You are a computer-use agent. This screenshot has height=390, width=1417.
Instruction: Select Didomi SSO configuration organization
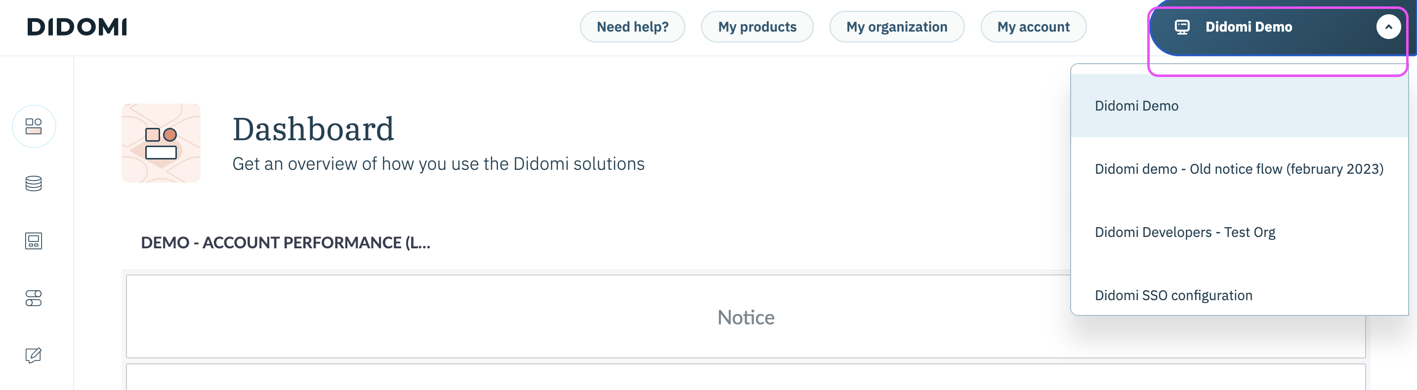[1173, 295]
